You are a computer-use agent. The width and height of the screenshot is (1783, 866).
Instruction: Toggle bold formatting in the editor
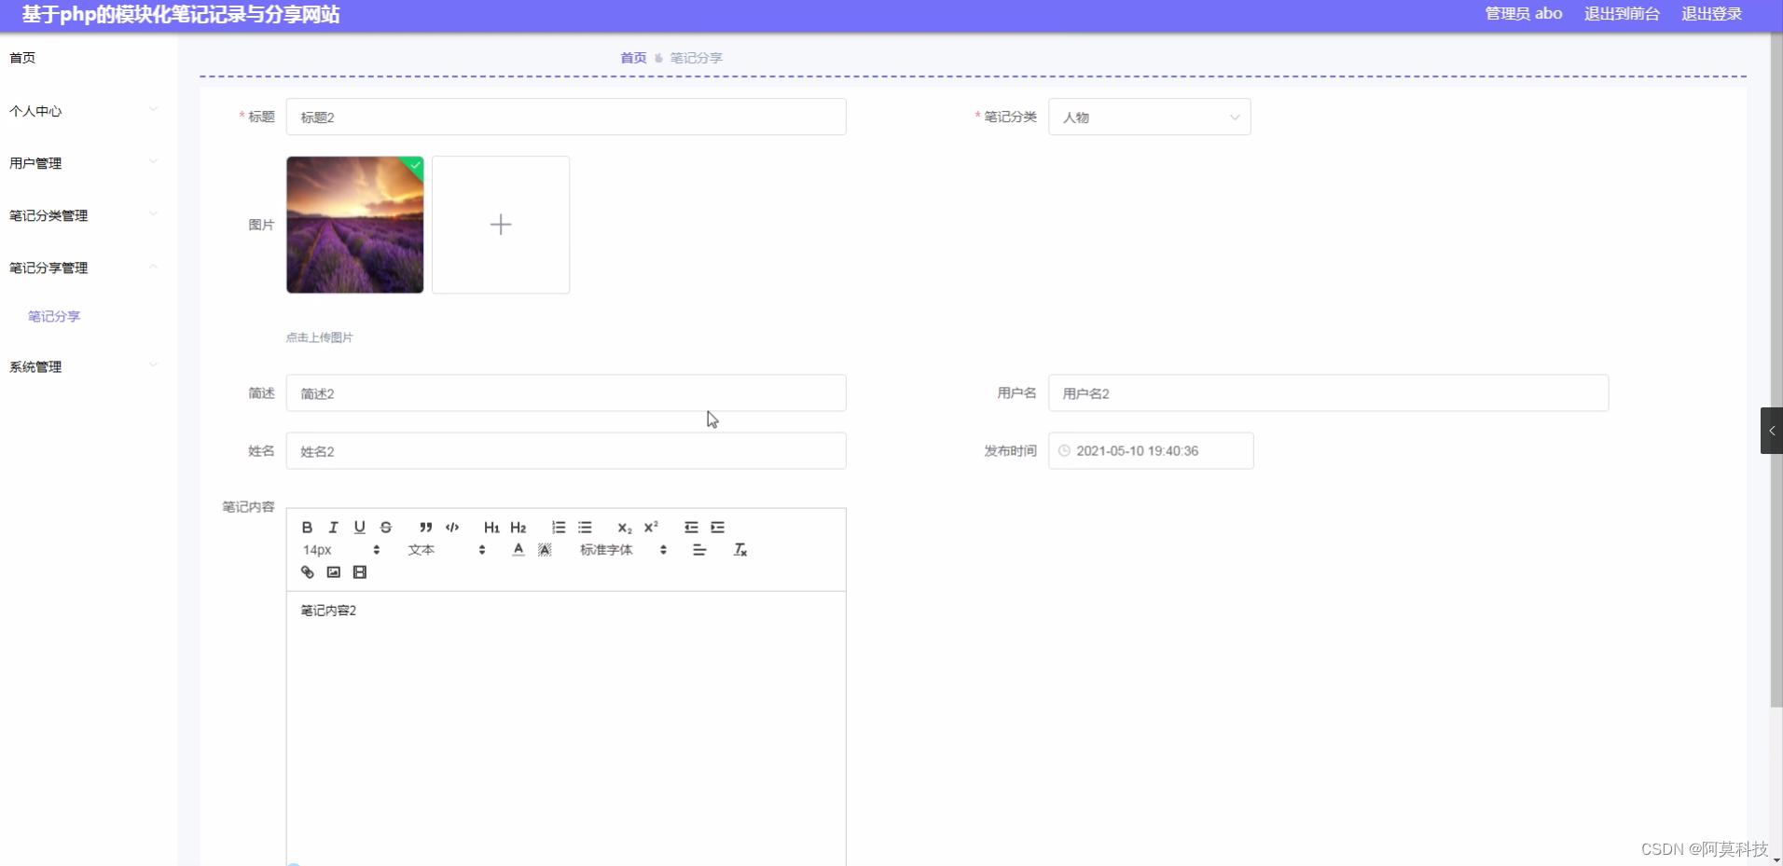coord(306,527)
